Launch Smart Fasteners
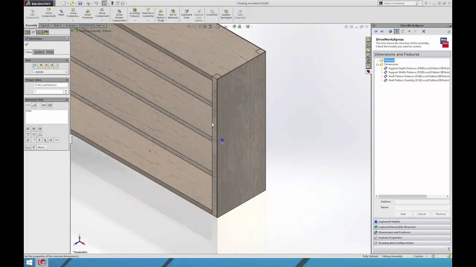The width and height of the screenshot is (476, 267). coord(87,14)
